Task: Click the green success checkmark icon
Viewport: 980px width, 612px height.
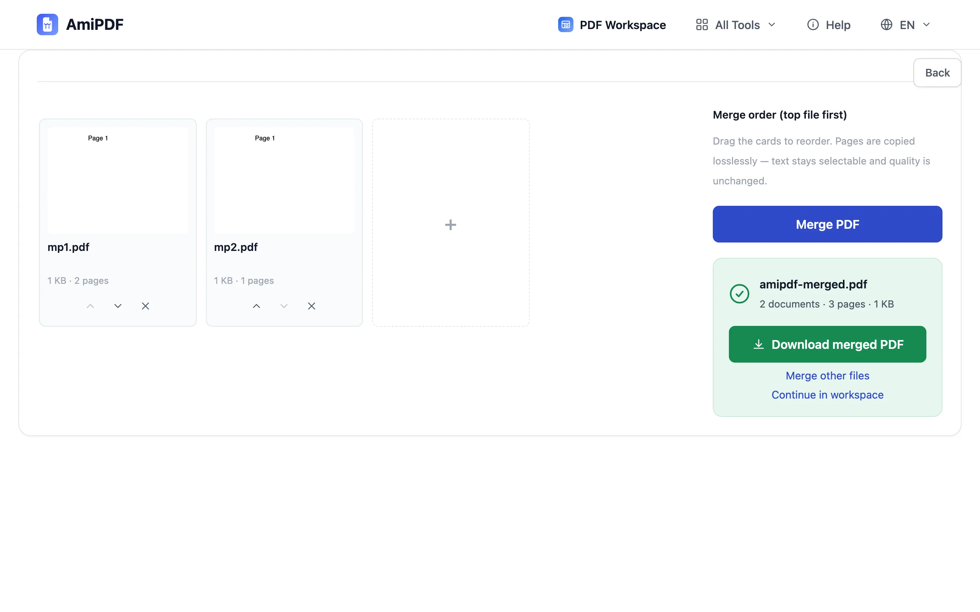Action: [x=740, y=294]
